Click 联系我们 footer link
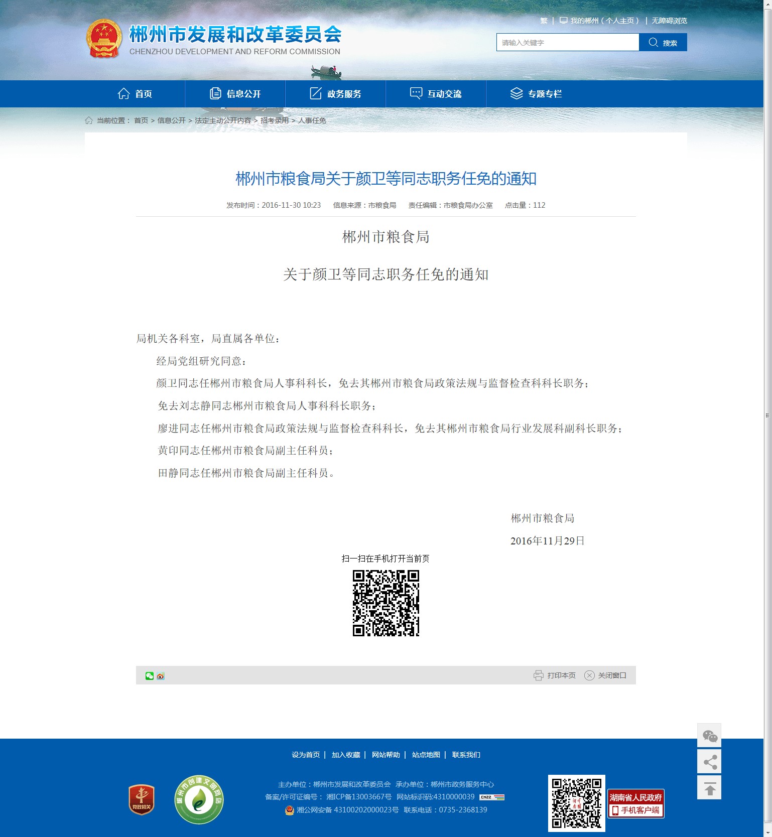 tap(466, 755)
